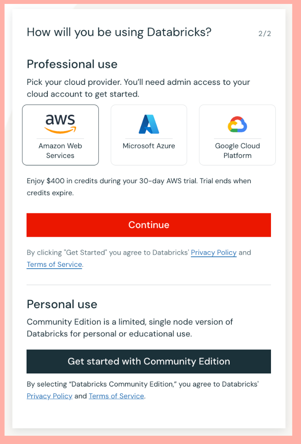Click the Continue button
This screenshot has height=444, width=301.
(x=149, y=225)
